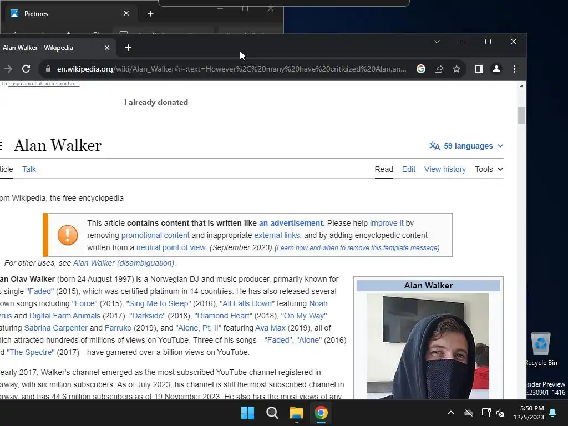Close the Alan Walker - Wikipedia tab
The width and height of the screenshot is (568, 426).
[x=107, y=48]
